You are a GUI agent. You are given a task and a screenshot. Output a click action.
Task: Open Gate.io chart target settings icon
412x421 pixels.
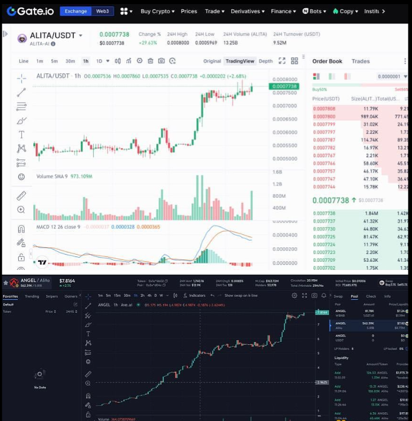[139, 61]
